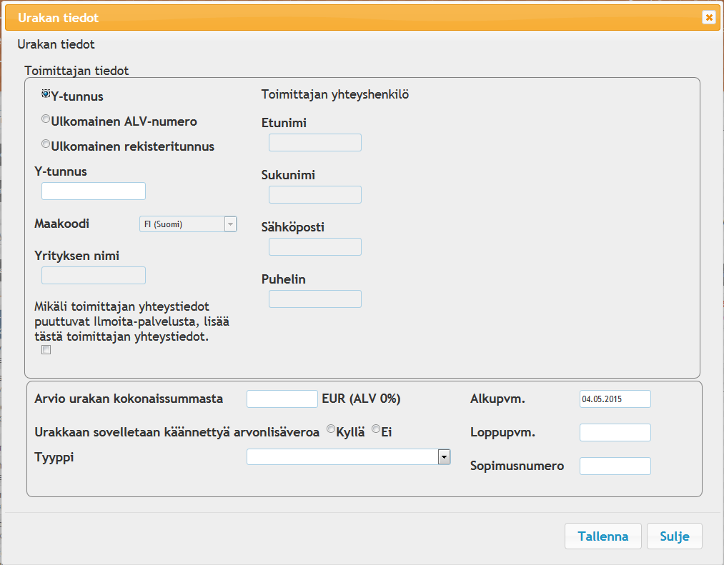Click the Arvio urakan kokonaissummasta field
Screen dimensions: 724x565
coord(282,399)
